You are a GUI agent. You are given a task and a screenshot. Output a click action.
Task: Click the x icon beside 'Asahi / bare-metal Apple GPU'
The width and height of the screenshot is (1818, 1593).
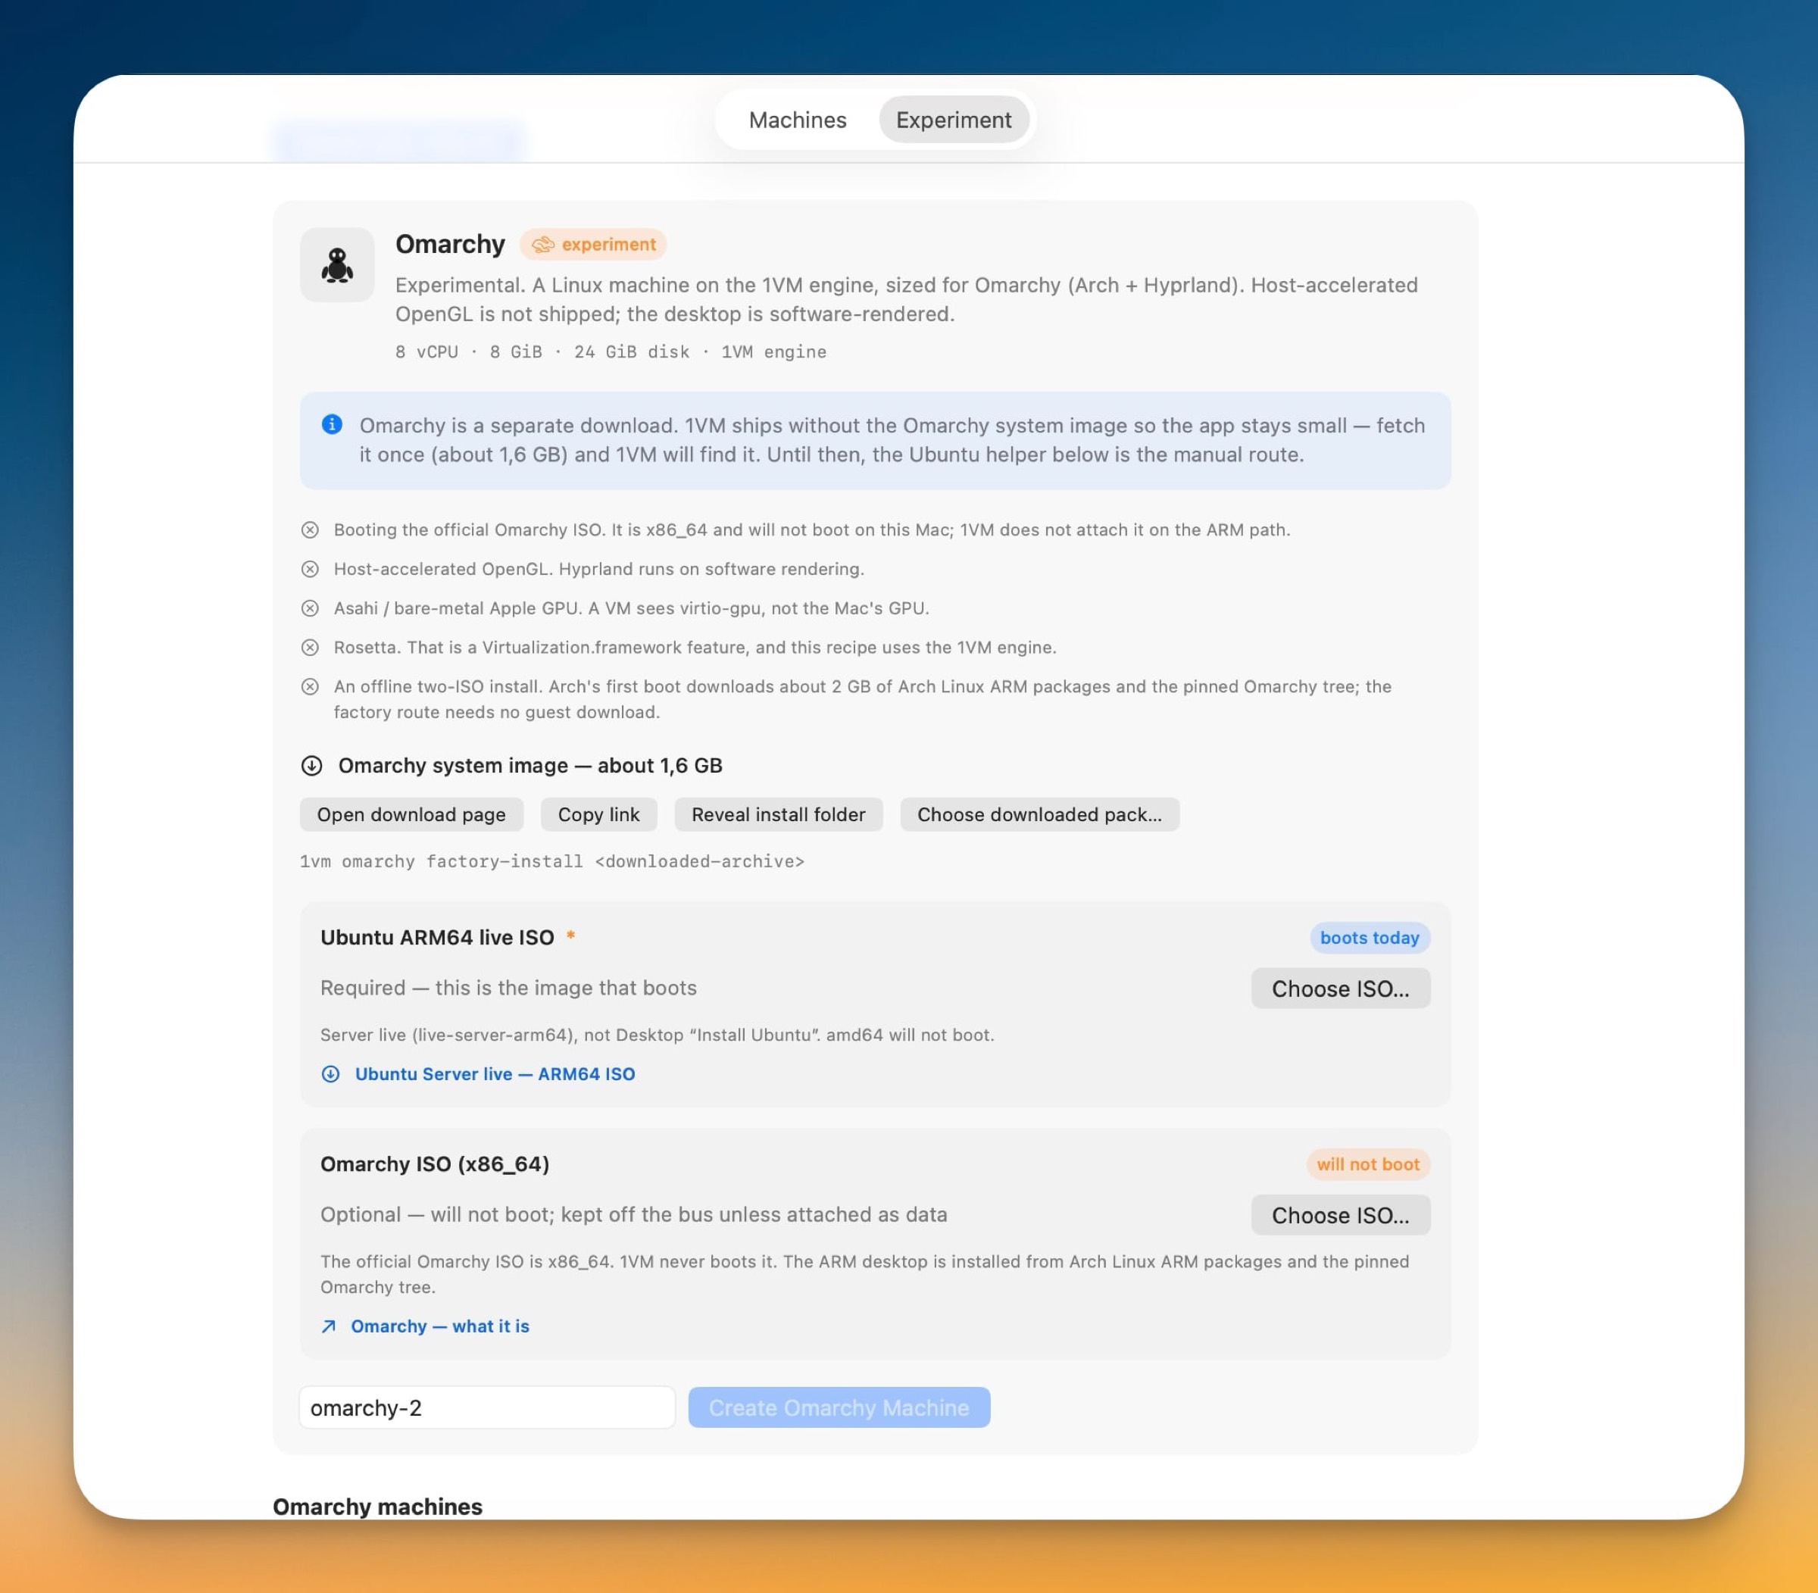(x=309, y=608)
